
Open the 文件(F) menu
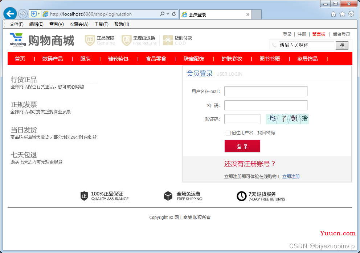(x=17, y=24)
